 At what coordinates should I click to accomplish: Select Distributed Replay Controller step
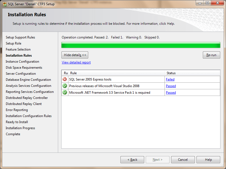coord(27,98)
